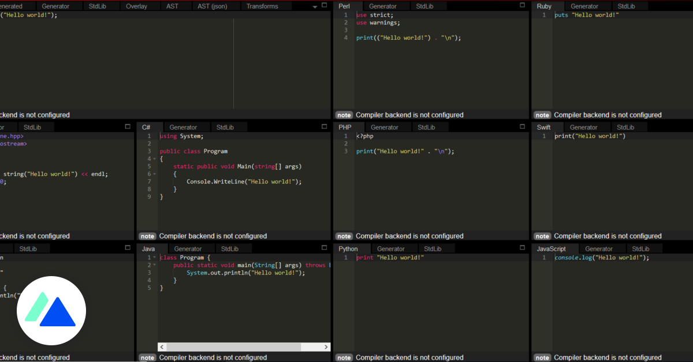
Task: Click the left scroll arrow in the Java panel
Action: [162, 347]
